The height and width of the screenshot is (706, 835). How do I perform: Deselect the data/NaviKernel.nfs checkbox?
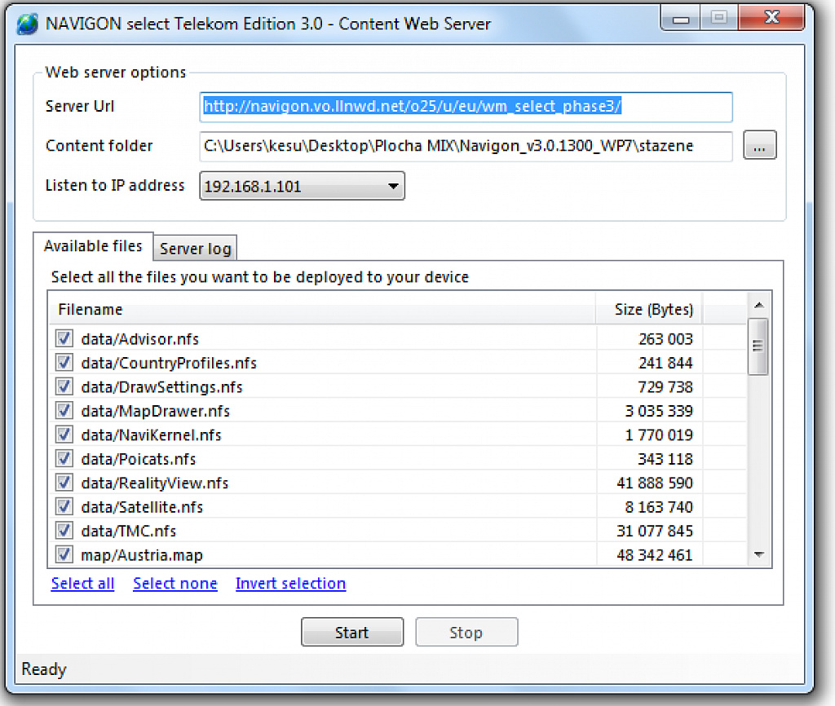(x=64, y=435)
